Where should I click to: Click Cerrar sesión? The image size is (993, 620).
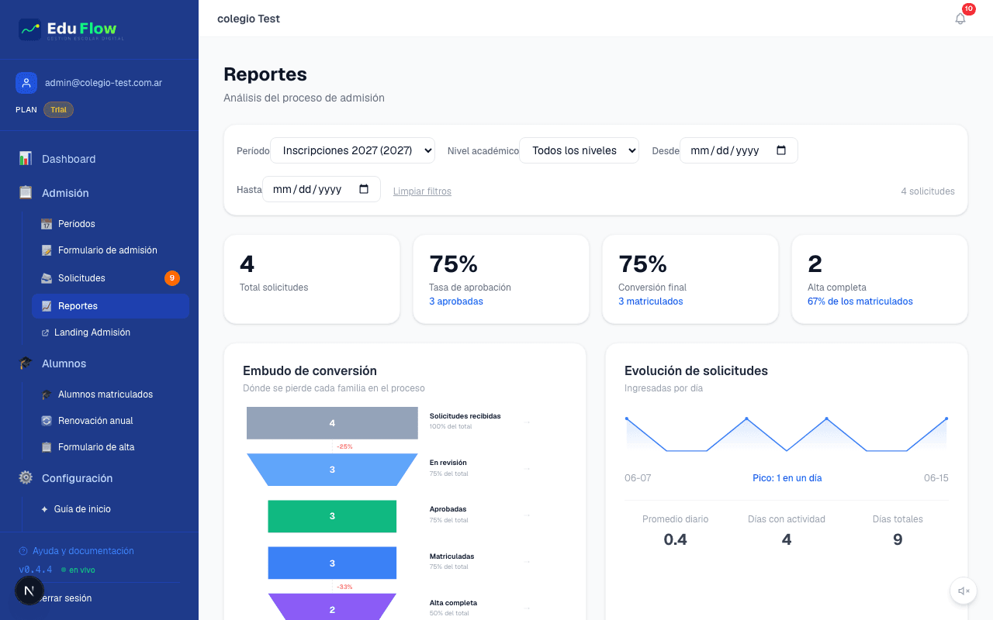point(65,598)
